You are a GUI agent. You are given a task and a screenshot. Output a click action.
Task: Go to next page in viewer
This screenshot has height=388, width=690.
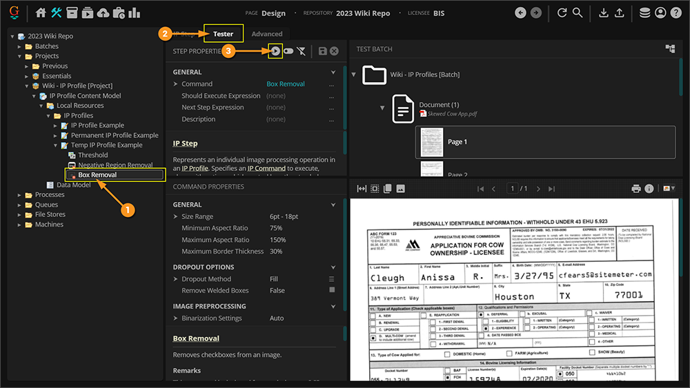(x=538, y=189)
